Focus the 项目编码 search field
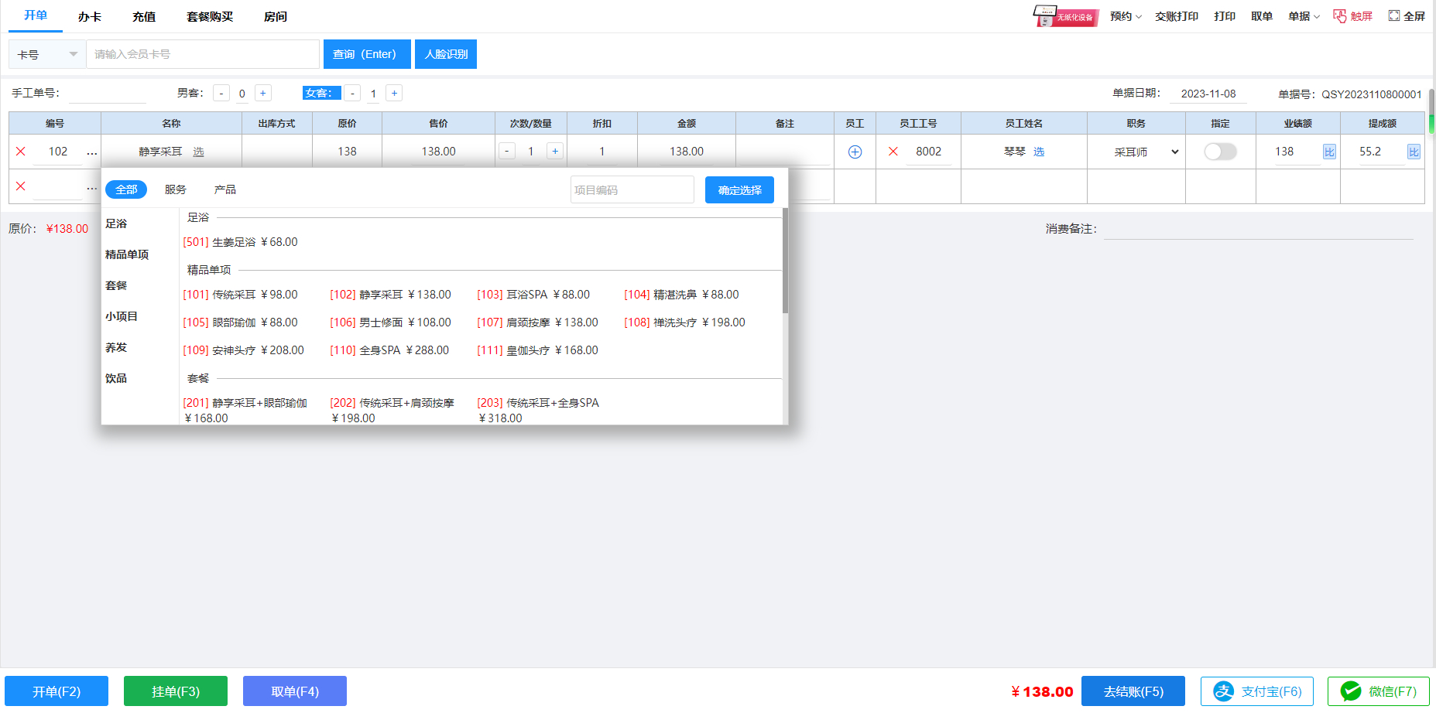The height and width of the screenshot is (713, 1436). [632, 190]
